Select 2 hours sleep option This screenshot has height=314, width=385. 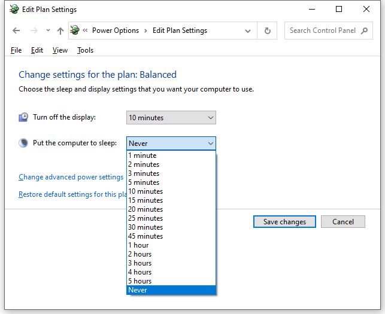171,254
